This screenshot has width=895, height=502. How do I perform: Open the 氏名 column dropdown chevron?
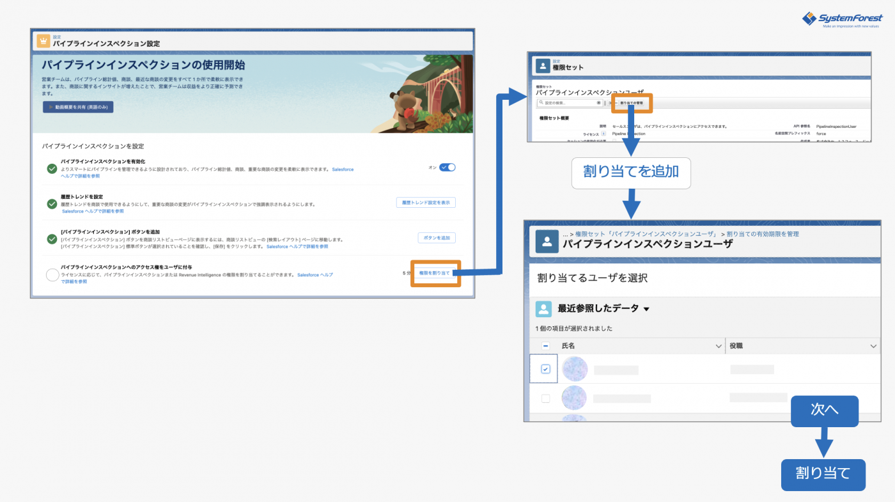[x=717, y=346]
